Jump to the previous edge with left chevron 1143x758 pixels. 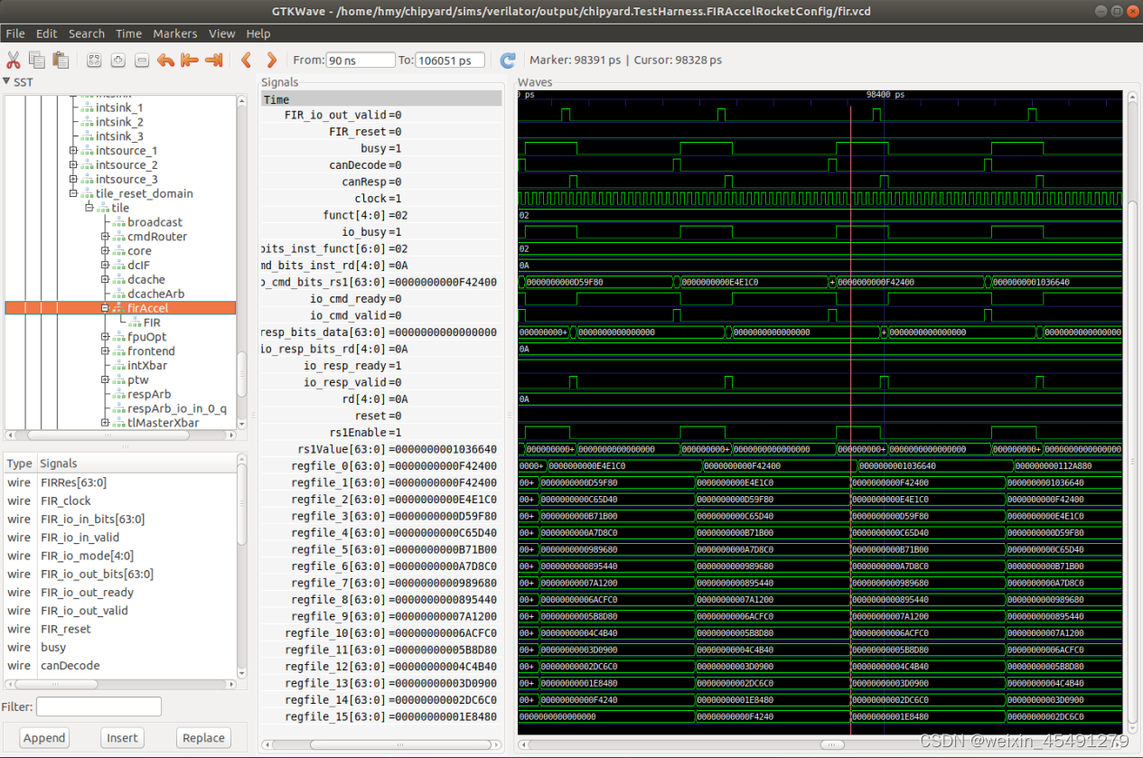pos(246,61)
